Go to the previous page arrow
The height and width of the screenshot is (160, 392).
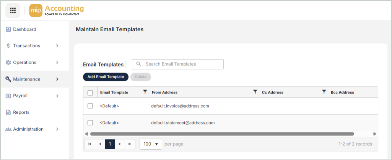coord(100,144)
